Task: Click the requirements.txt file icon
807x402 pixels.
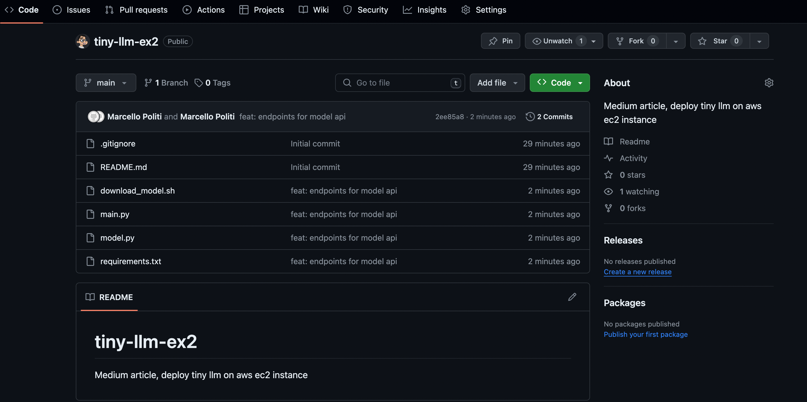Action: pos(90,261)
